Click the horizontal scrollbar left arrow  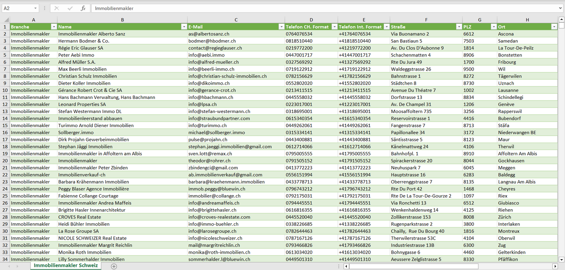click(346, 266)
